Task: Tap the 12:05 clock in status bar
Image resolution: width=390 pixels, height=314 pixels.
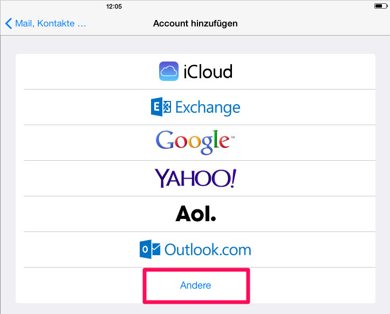Action: [114, 6]
